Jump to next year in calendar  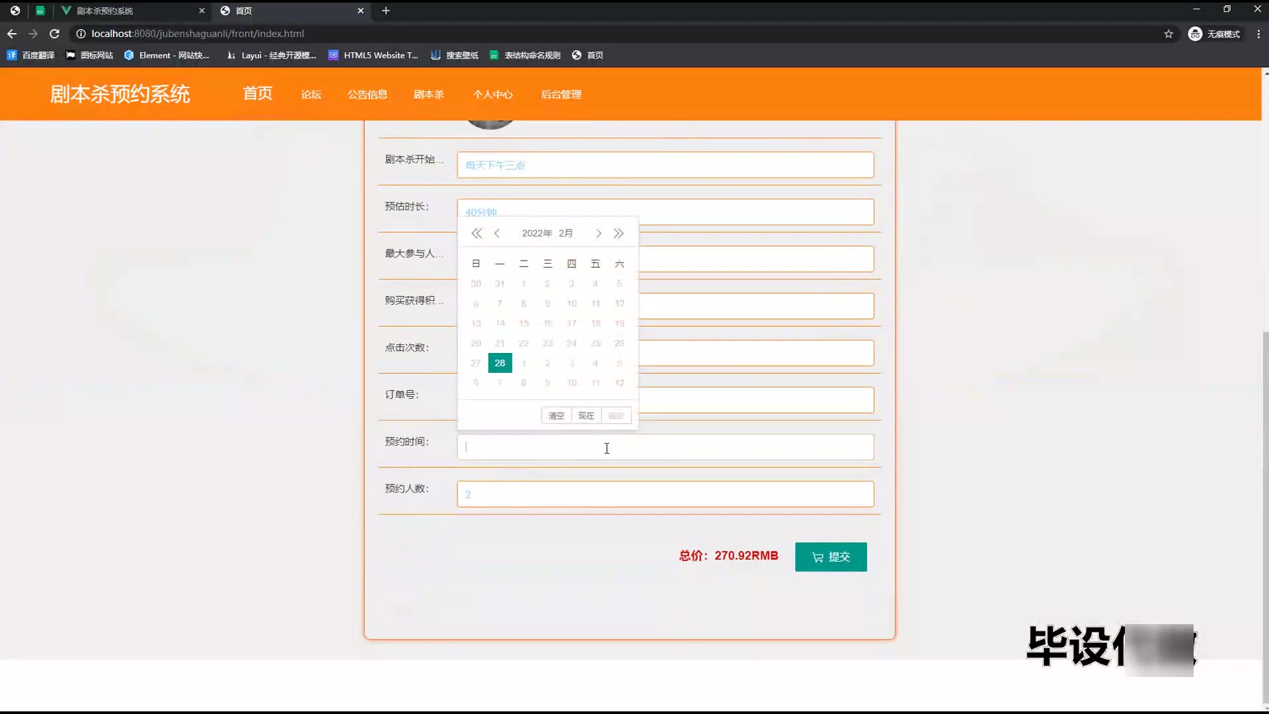(619, 233)
